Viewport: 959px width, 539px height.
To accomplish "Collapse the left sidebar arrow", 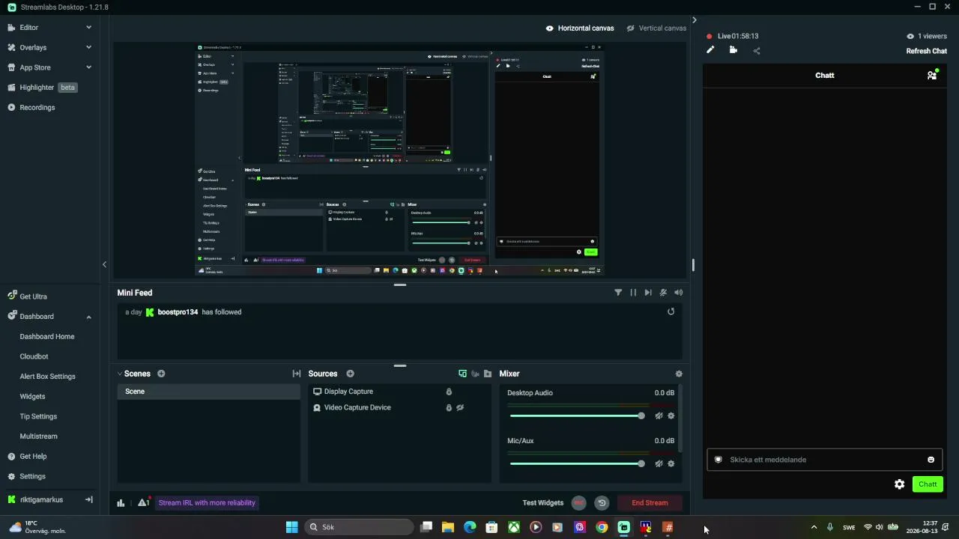I will click(x=104, y=264).
